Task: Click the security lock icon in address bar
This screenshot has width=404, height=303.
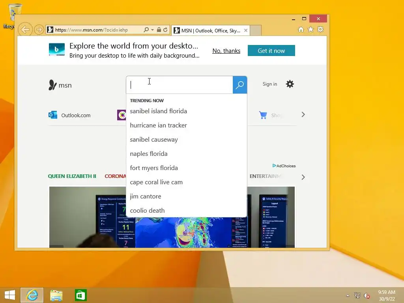Action: (x=159, y=30)
